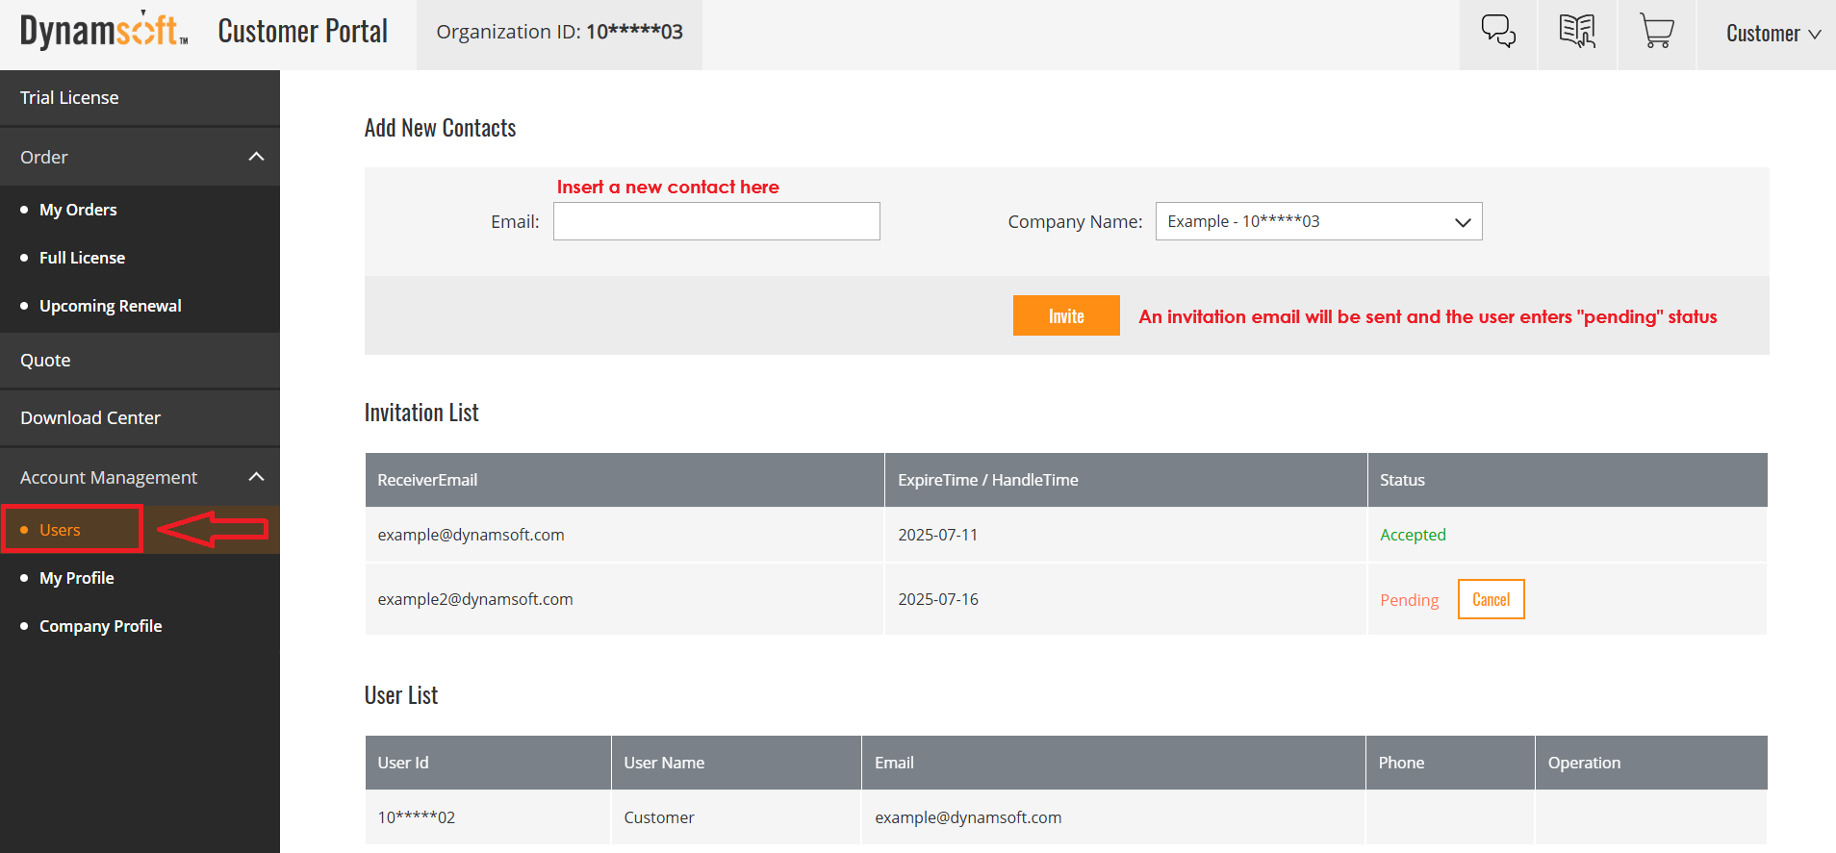This screenshot has width=1836, height=853.
Task: Select Users under Account Management
Action: pyautogui.click(x=60, y=530)
